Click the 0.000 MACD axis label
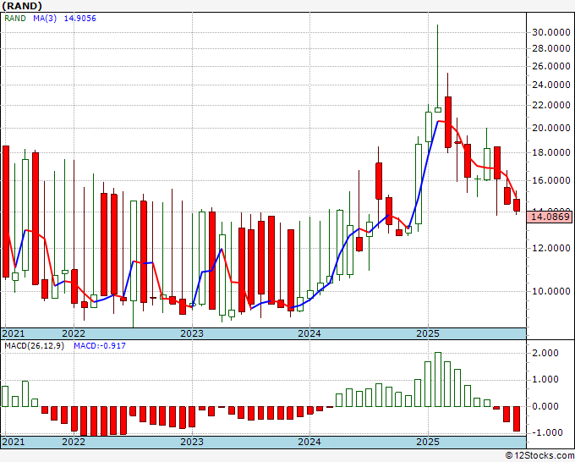This screenshot has width=575, height=462. pos(545,406)
